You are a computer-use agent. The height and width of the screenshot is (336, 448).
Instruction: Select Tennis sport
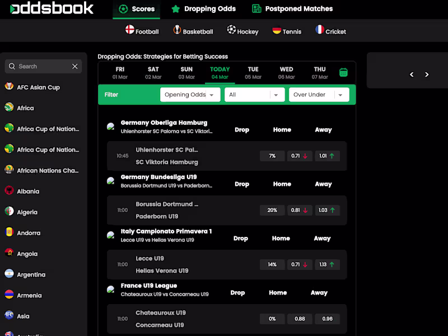pyautogui.click(x=287, y=31)
